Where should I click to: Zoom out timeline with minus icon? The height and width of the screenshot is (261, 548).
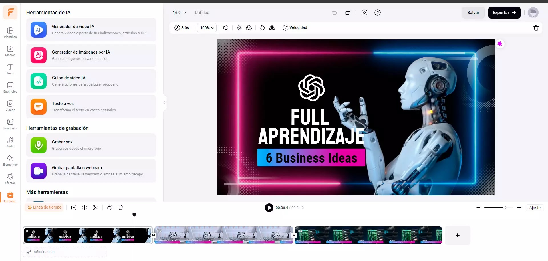point(478,208)
